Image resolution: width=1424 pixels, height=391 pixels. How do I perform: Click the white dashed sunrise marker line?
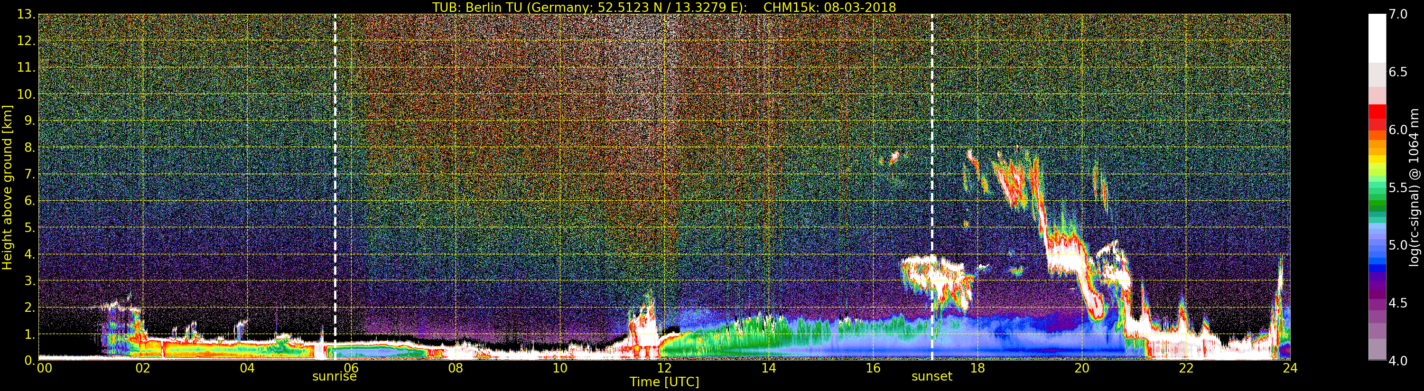coord(335,187)
